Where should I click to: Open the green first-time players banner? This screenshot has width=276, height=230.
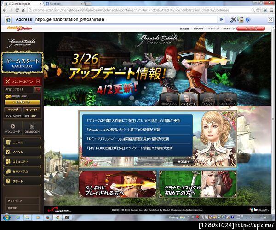click(198, 184)
